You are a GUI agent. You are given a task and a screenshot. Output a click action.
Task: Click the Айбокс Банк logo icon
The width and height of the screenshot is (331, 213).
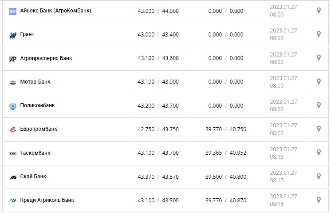[x=12, y=11]
